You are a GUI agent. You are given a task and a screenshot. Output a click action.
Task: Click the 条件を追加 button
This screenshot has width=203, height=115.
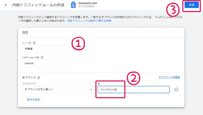33,99
